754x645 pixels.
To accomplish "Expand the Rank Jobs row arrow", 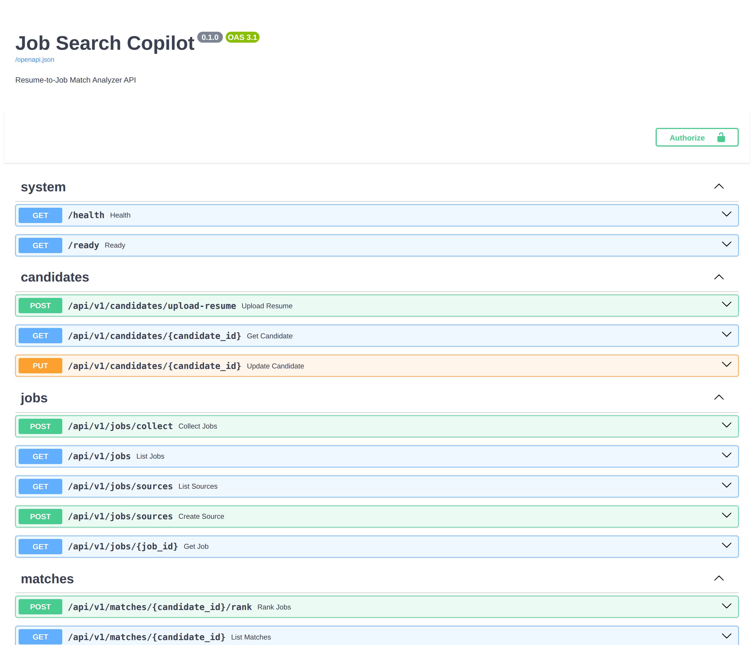I will pos(726,606).
